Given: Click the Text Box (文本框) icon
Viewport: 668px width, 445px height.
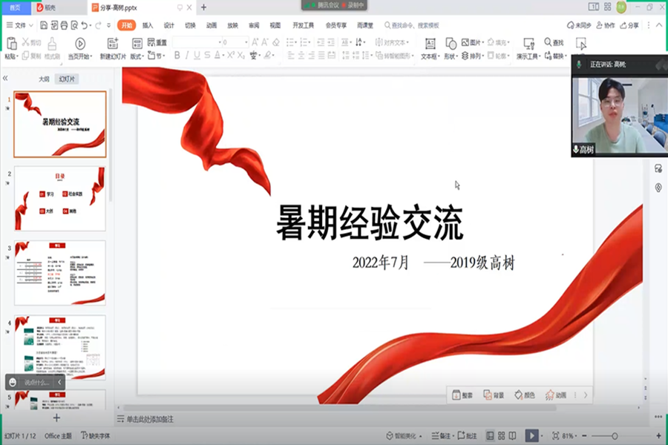Looking at the screenshot, I should [430, 44].
